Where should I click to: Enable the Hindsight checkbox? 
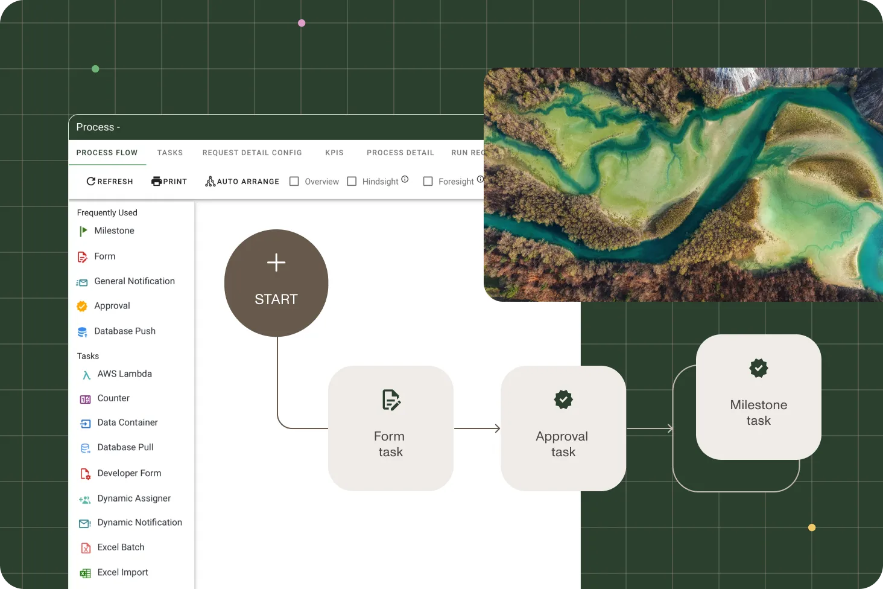[352, 181]
